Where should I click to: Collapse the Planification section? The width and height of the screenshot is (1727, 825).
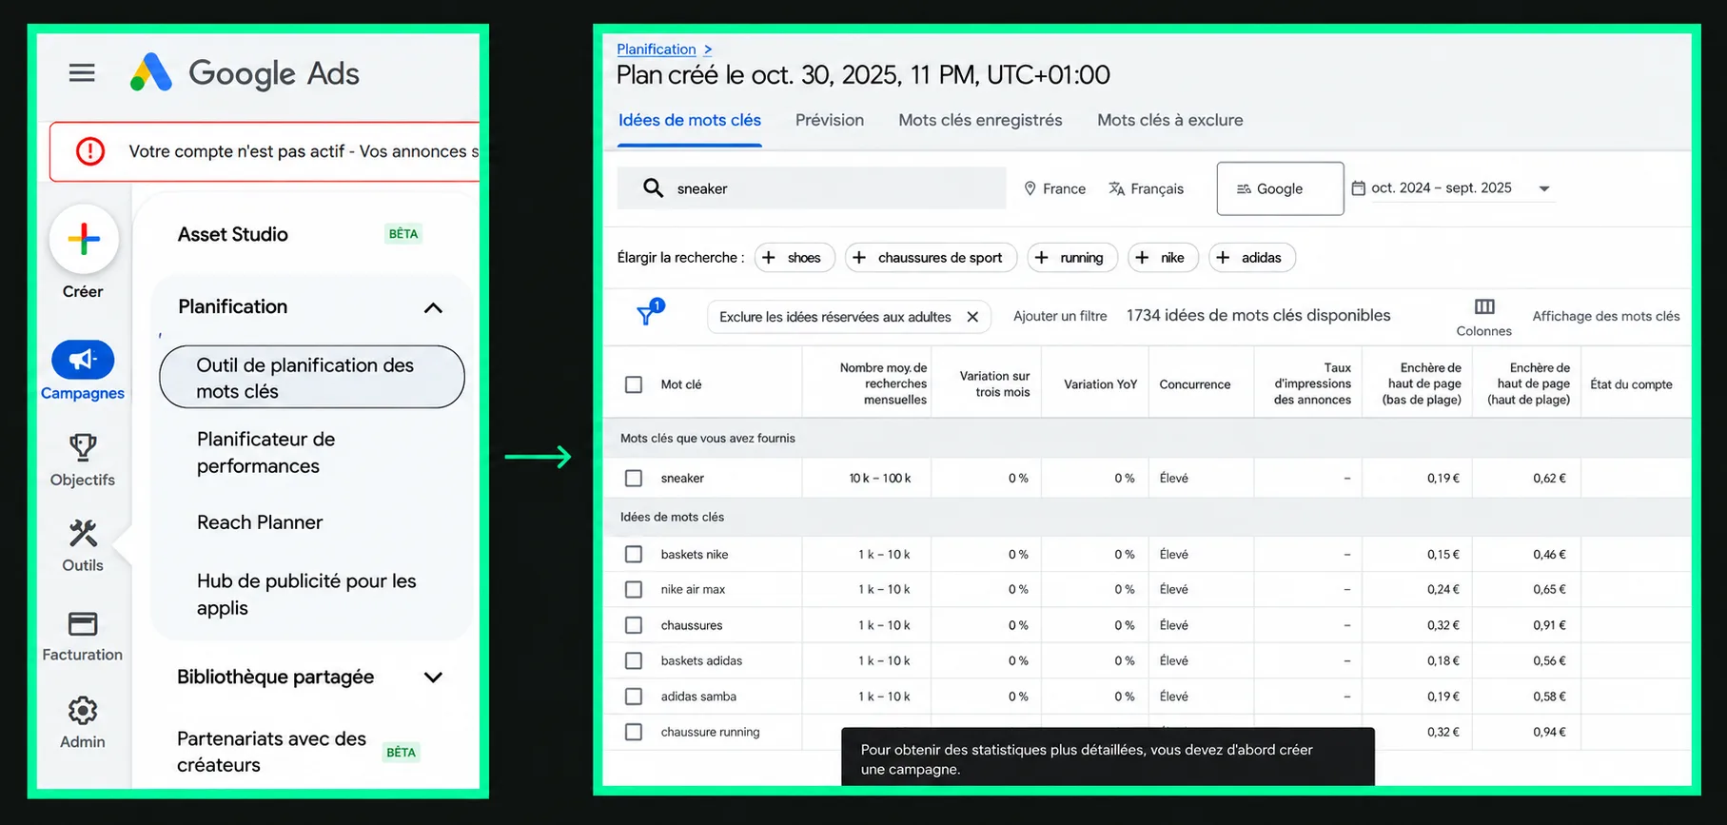[x=433, y=307]
